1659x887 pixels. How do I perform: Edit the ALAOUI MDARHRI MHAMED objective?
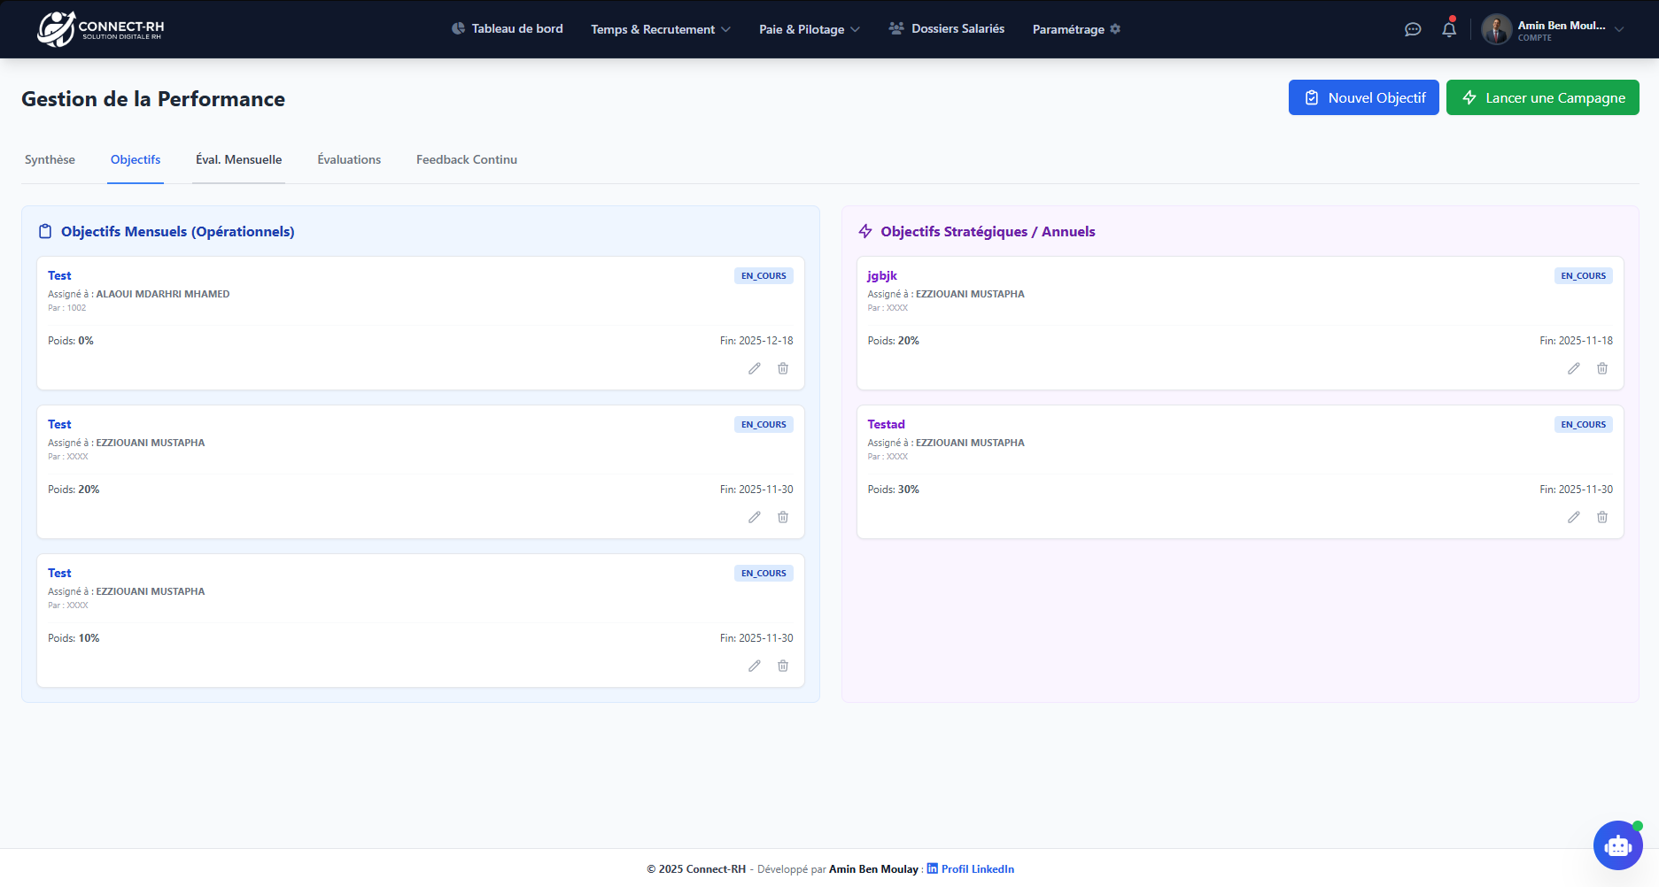coord(754,368)
